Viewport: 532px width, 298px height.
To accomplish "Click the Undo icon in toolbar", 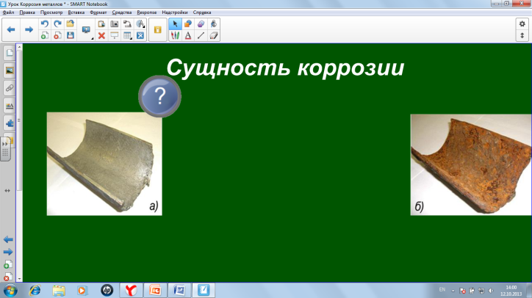I will click(44, 23).
